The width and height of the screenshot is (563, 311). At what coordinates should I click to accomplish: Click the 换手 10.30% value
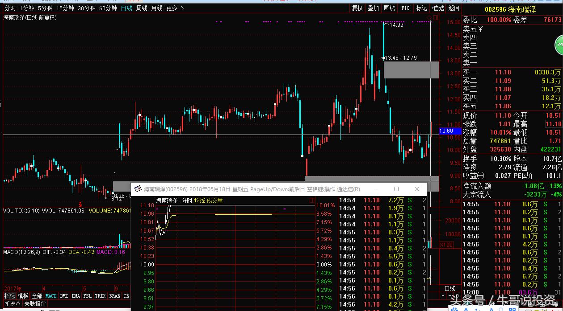(x=501, y=159)
